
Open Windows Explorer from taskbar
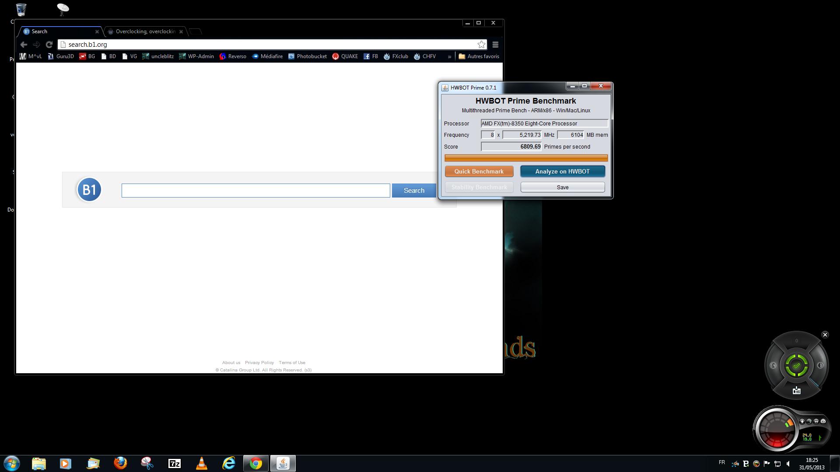[38, 463]
